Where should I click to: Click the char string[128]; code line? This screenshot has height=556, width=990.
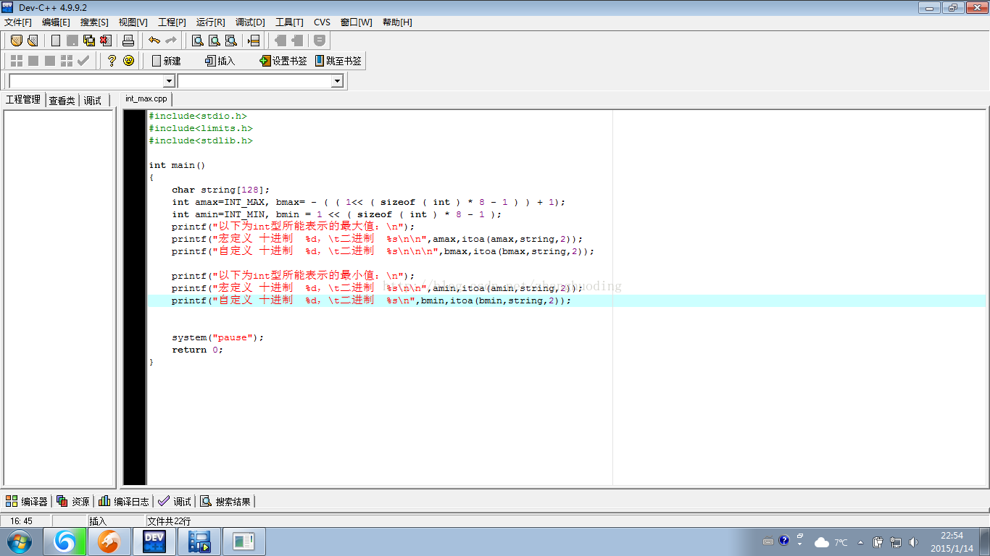point(221,190)
